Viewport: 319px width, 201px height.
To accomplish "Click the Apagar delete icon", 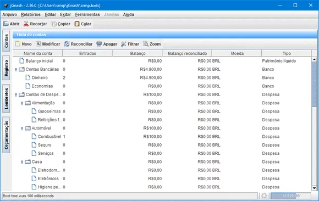I will [x=99, y=44].
